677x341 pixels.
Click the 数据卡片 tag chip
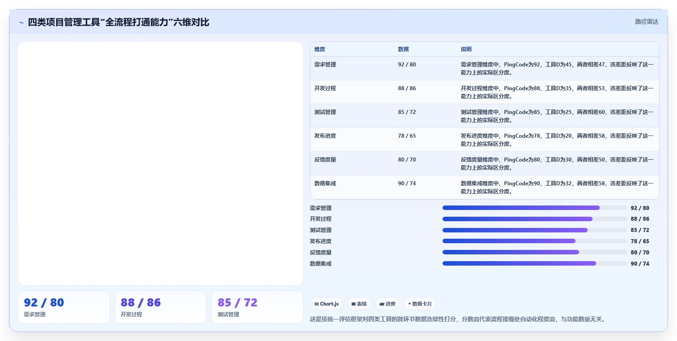[420, 304]
